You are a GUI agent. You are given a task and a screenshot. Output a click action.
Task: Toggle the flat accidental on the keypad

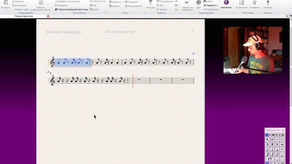[277, 144]
